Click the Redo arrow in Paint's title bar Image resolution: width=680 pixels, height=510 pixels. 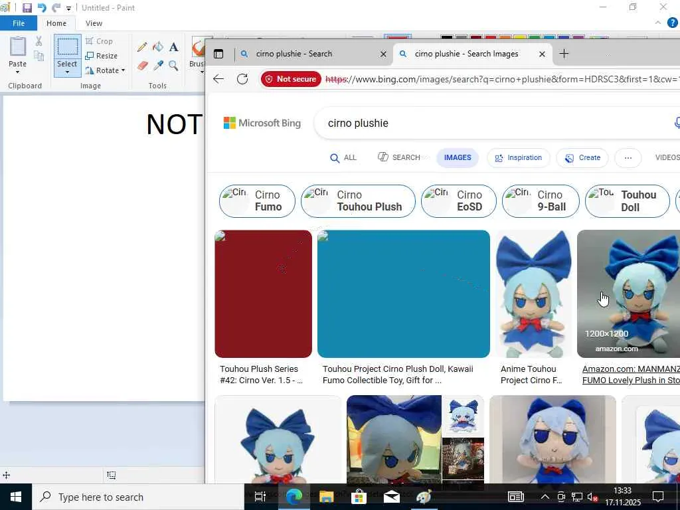(56, 8)
